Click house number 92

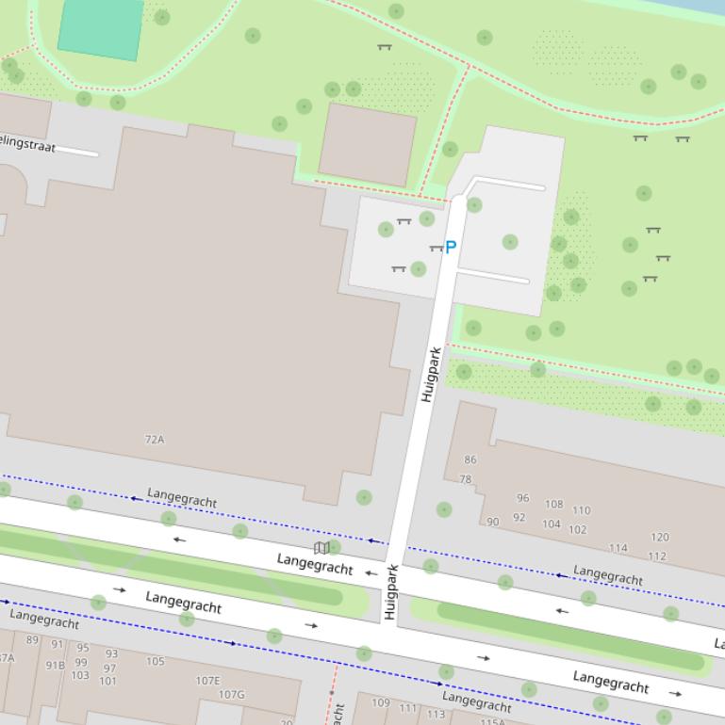(x=519, y=518)
